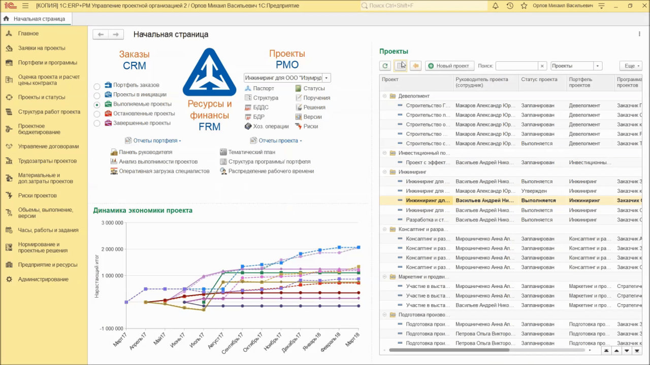This screenshot has height=365, width=650.
Task: Select Портфель заказов radio button
Action: 97,86
